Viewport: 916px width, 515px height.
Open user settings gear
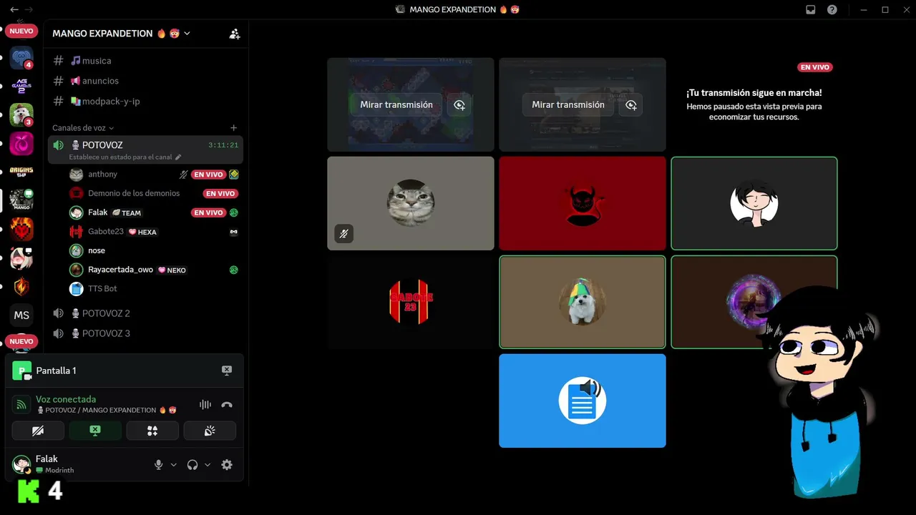point(227,465)
